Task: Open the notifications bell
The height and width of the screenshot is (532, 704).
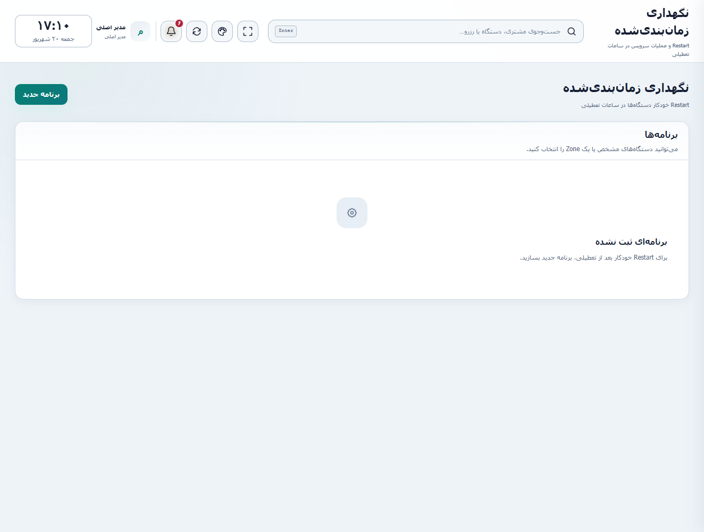Action: point(171,31)
